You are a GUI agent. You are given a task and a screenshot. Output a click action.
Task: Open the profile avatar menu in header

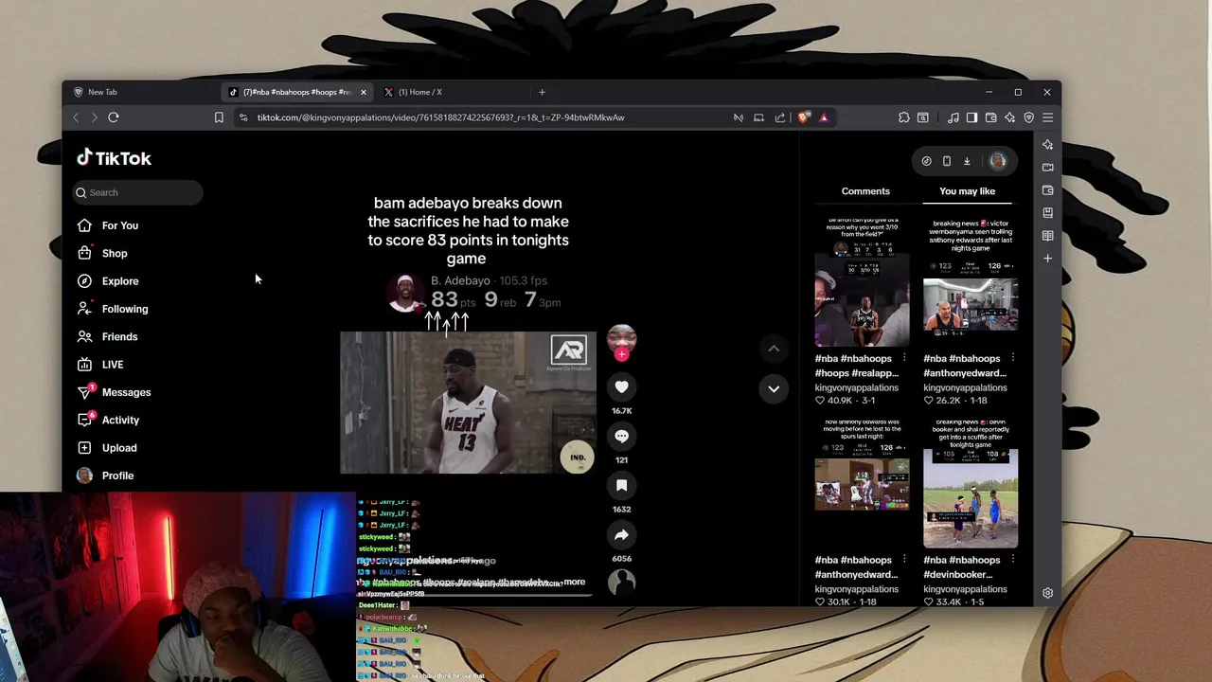pyautogui.click(x=997, y=161)
